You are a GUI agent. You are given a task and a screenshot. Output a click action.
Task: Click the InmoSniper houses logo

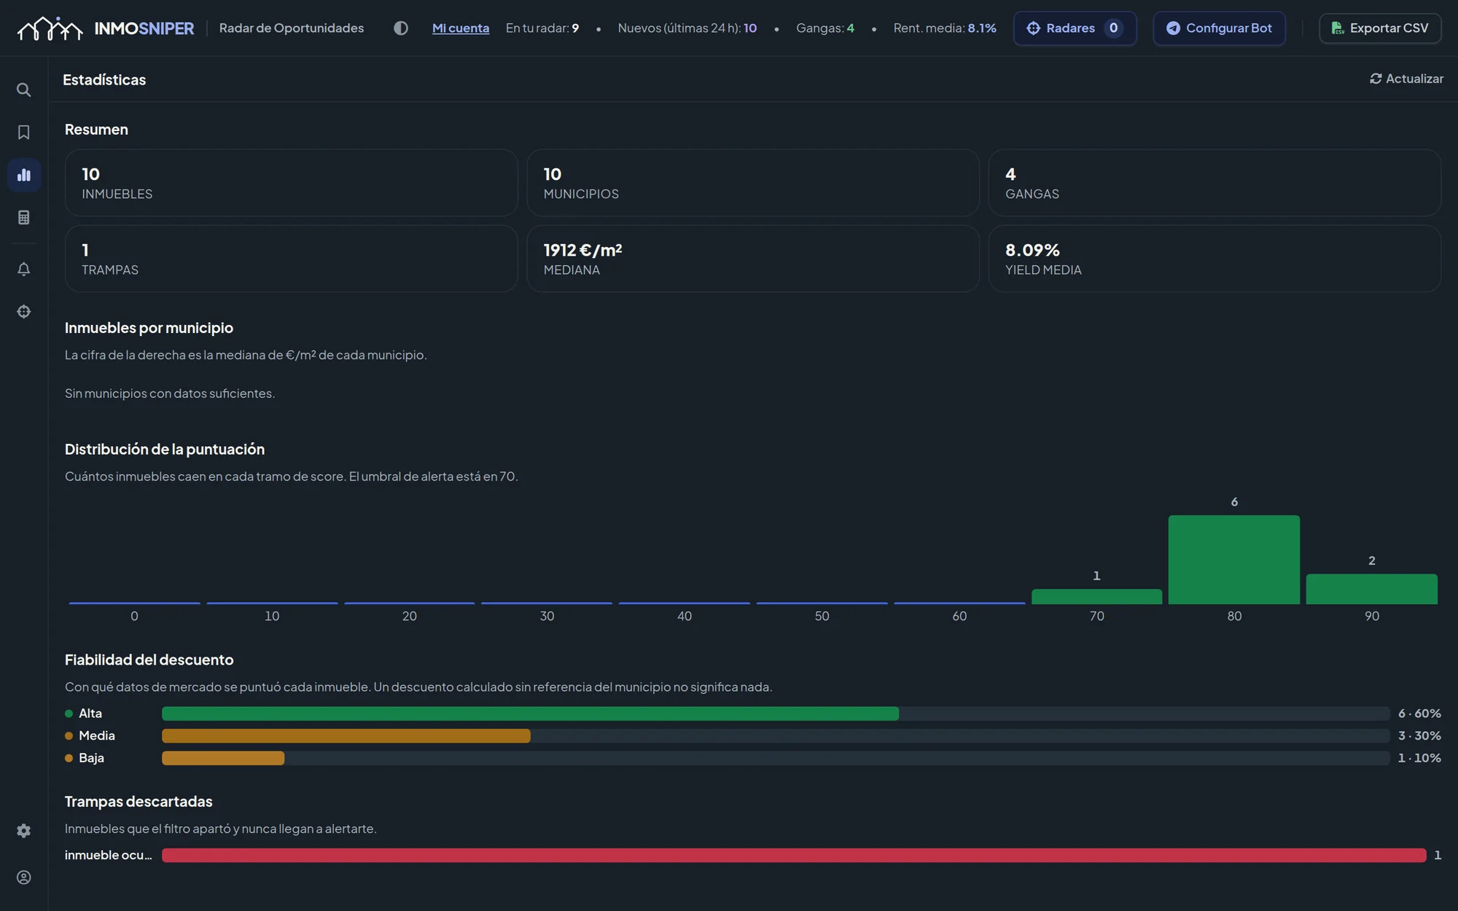pos(50,28)
